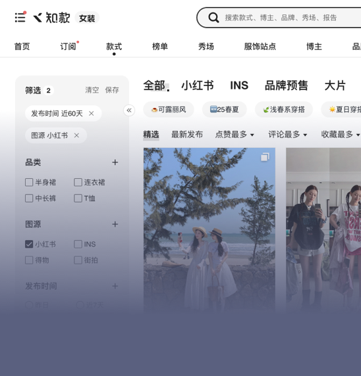Click 清空 to clear filters
Viewport: 361px width, 376px height.
tap(92, 90)
